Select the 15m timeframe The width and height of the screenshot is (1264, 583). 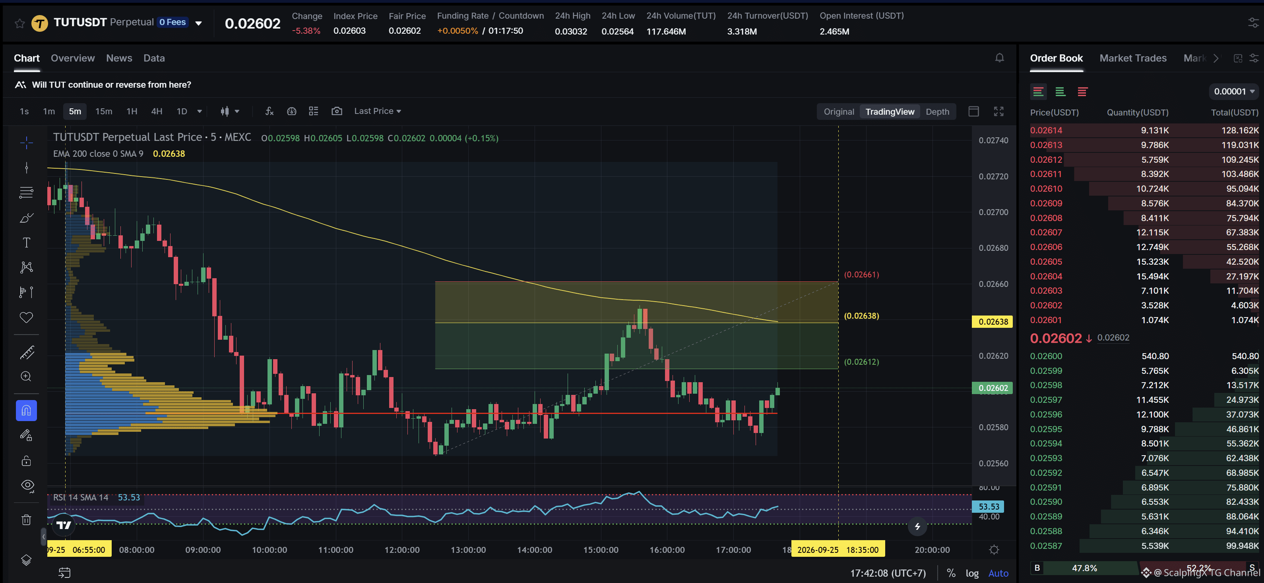pyautogui.click(x=103, y=111)
